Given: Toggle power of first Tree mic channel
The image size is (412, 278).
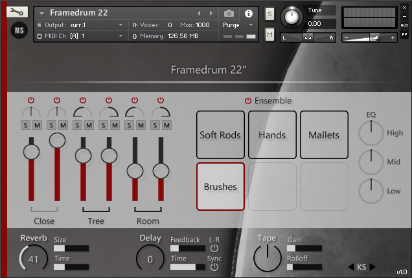Looking at the screenshot, I should (x=83, y=100).
